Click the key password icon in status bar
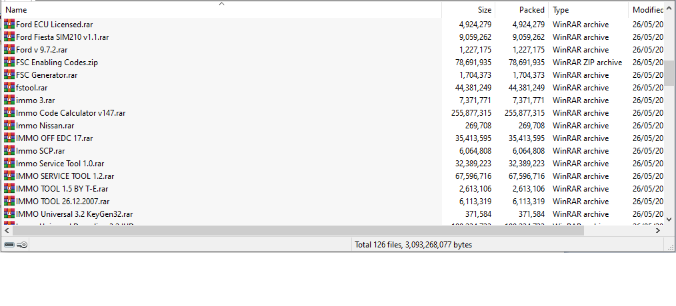Viewport: 676px width, 306px height. tap(23, 245)
